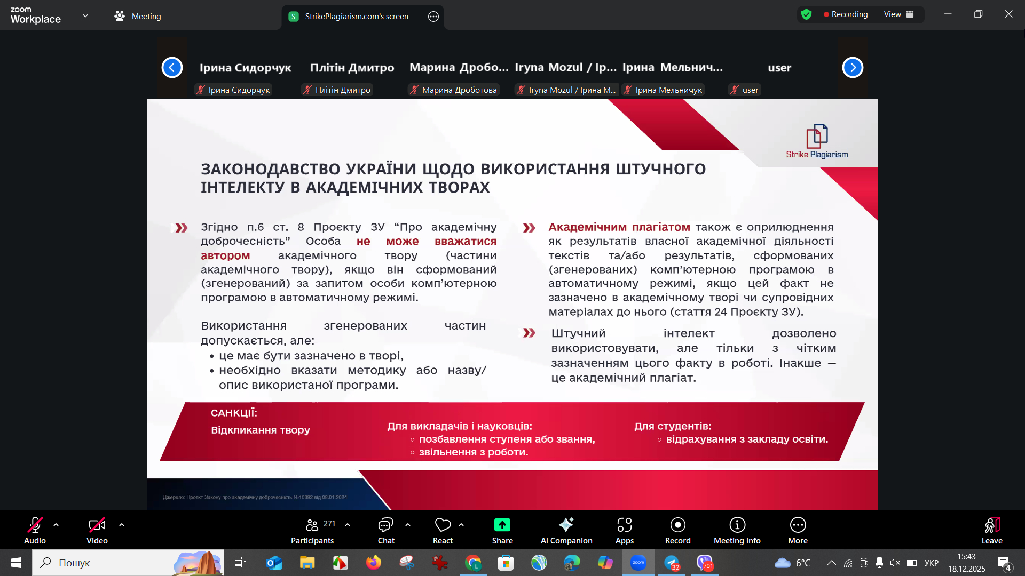Unmute the Audio microphone
This screenshot has width=1025, height=576.
click(x=35, y=525)
